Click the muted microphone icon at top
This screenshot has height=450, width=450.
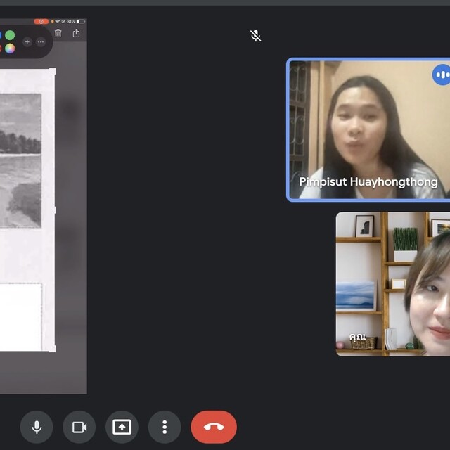[256, 36]
